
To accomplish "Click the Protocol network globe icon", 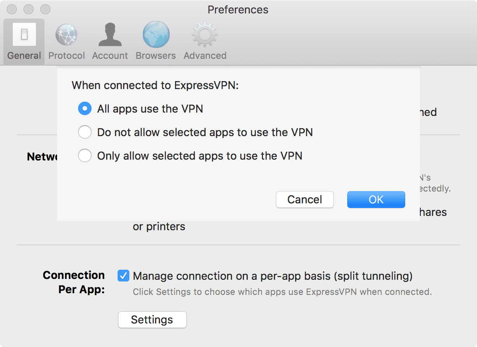I will tap(66, 34).
